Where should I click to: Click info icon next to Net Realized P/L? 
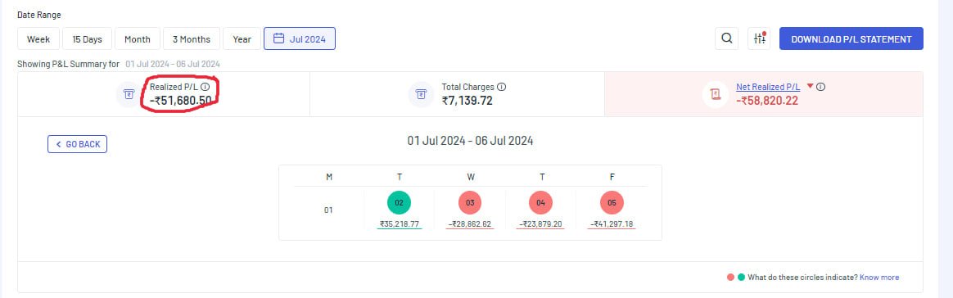(820, 87)
